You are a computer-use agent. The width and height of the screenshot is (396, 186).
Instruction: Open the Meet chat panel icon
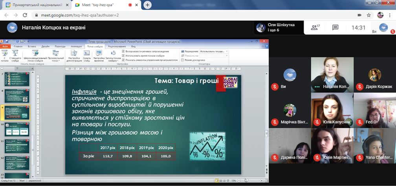coord(335,28)
